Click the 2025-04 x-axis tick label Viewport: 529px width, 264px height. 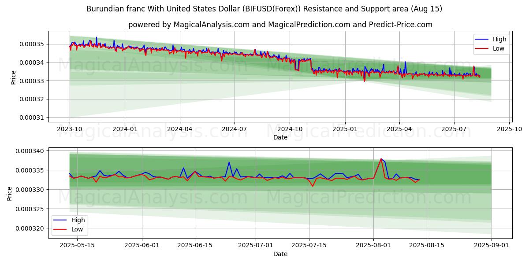pyautogui.click(x=399, y=129)
